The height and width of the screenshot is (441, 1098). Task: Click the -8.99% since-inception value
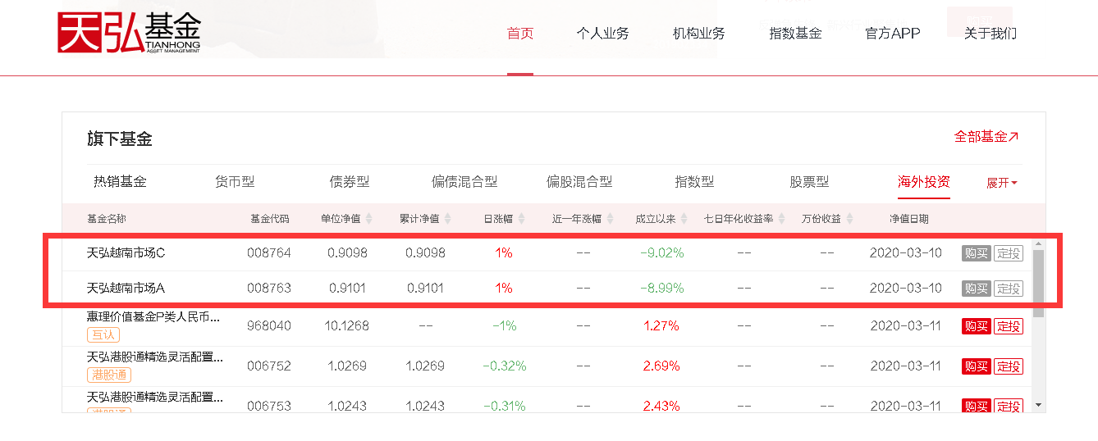(662, 288)
